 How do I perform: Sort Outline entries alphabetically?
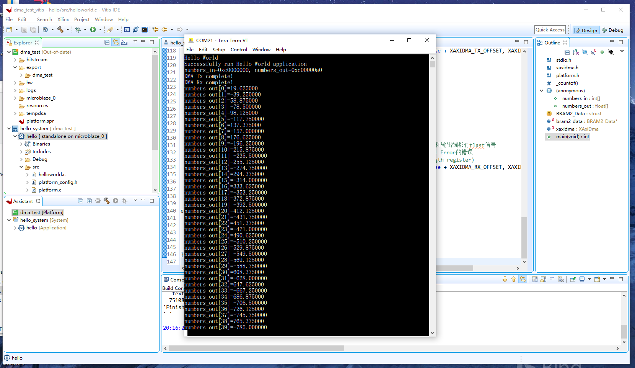tap(576, 52)
